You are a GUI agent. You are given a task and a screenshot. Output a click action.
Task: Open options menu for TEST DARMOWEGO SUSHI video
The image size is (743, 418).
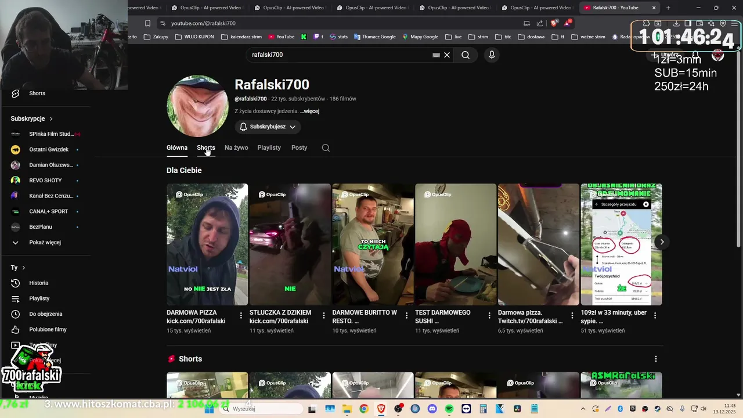[489, 316]
